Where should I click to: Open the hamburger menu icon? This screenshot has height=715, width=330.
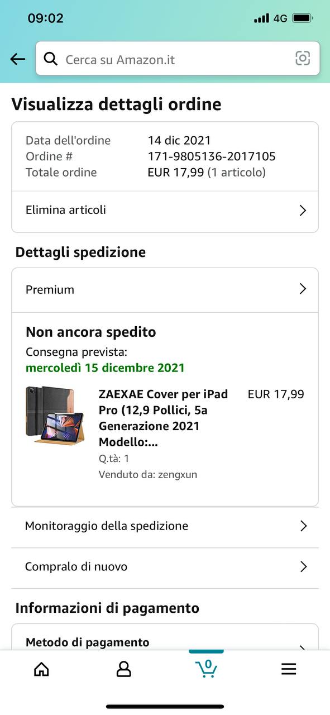(x=289, y=669)
